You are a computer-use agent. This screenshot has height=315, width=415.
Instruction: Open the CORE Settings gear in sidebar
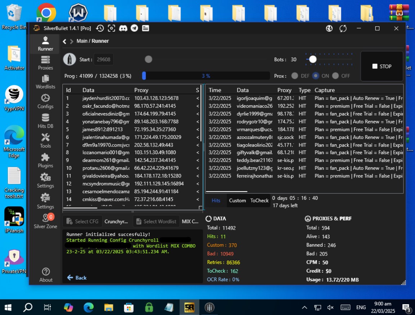[x=45, y=201]
